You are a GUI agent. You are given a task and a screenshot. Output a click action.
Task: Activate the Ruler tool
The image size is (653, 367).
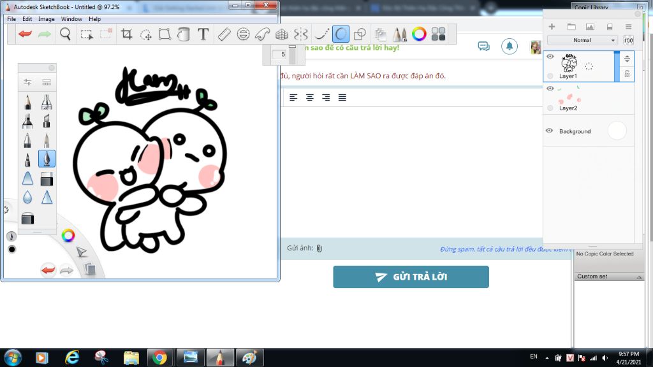(224, 34)
